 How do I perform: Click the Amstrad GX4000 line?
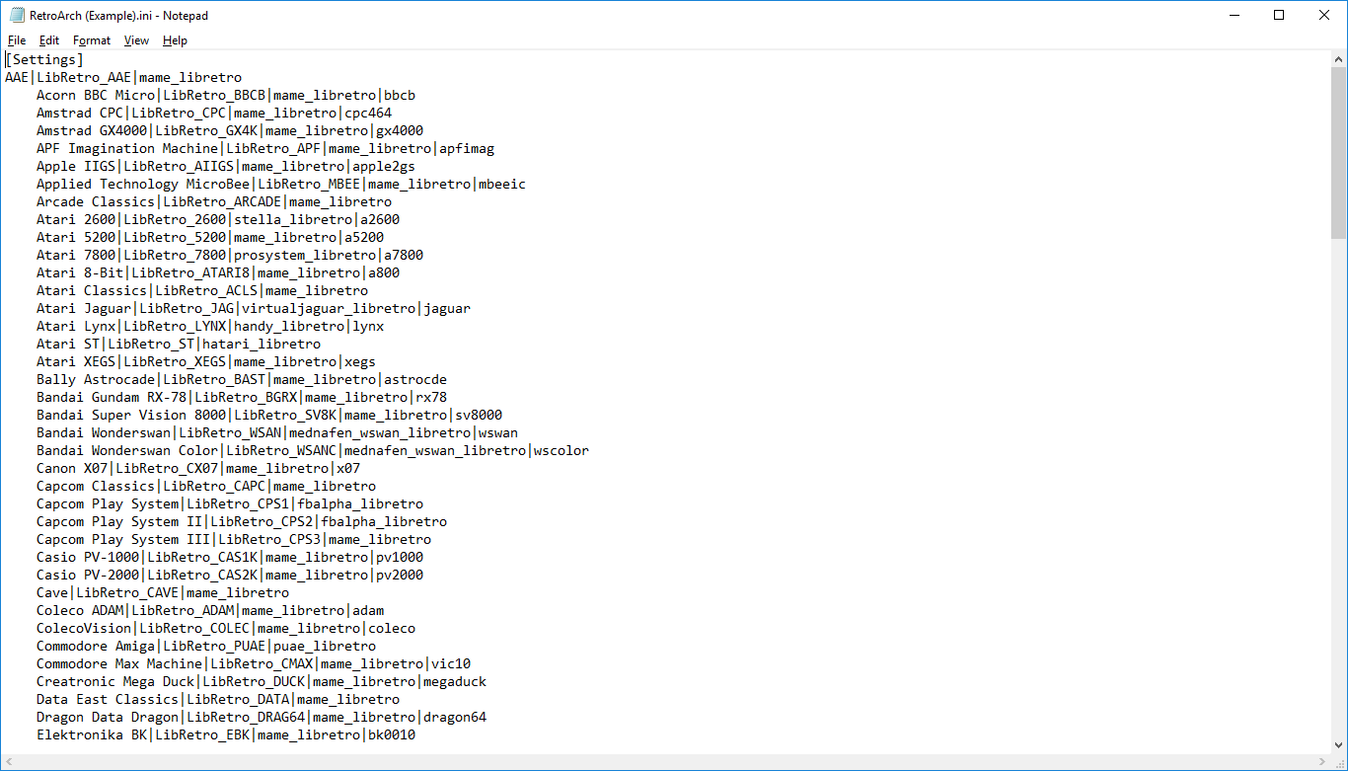[x=230, y=130]
